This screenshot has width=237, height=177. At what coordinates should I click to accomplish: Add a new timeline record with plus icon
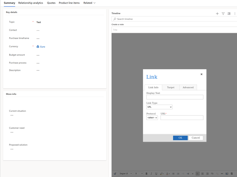217,14
